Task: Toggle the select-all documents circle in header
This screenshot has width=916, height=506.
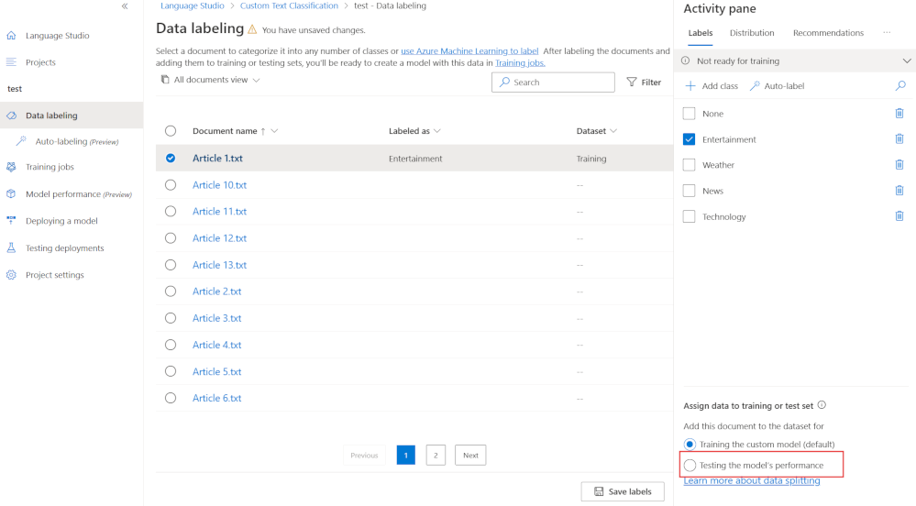Action: [171, 131]
